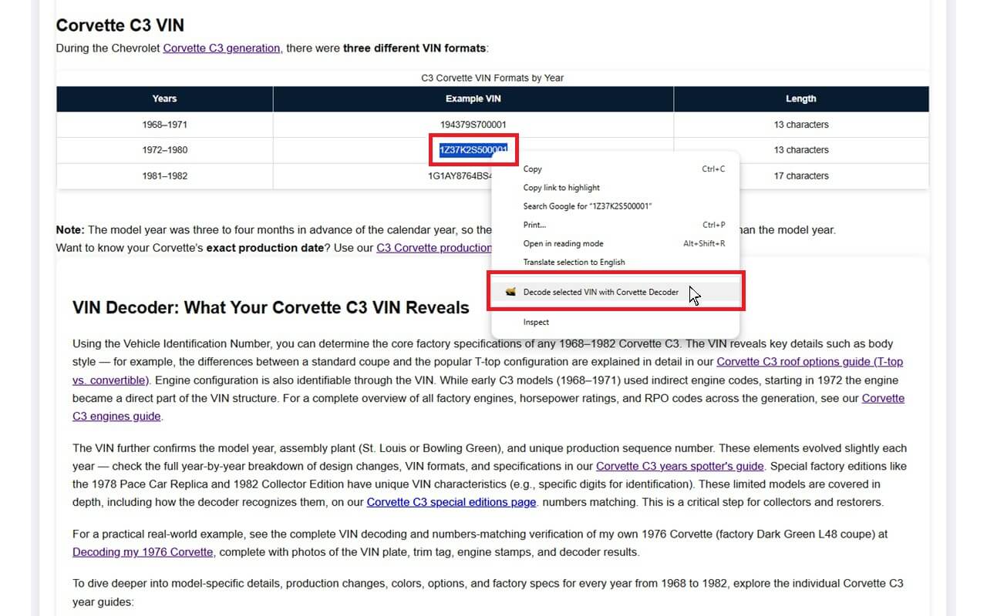This screenshot has width=987, height=616.
Task: Click the example VIN 194379S700001
Action: tap(473, 124)
